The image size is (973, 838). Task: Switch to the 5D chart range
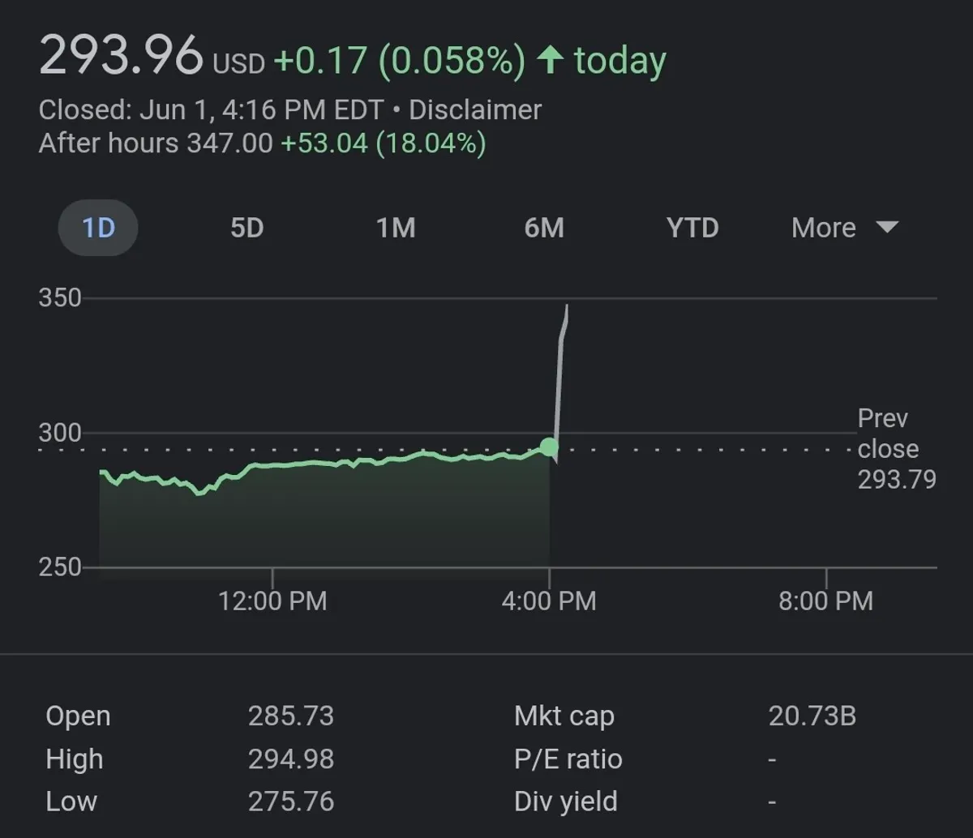(x=246, y=228)
